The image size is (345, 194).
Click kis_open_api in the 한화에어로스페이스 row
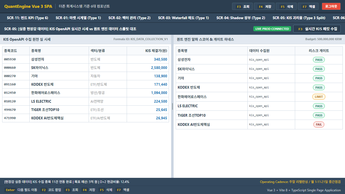pyautogui.click(x=259, y=97)
